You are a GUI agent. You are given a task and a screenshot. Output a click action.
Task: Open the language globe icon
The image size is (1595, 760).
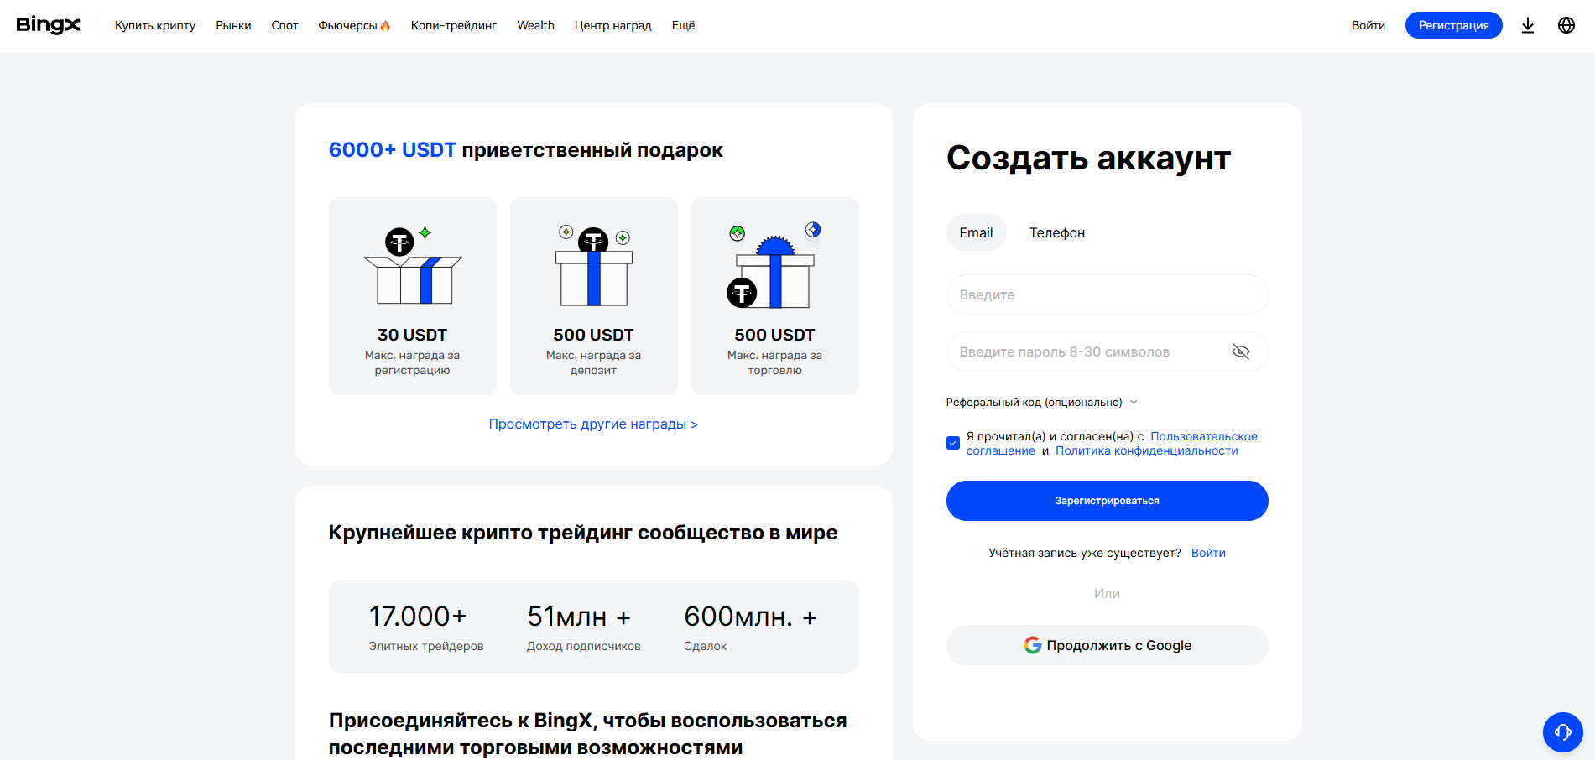click(x=1566, y=25)
